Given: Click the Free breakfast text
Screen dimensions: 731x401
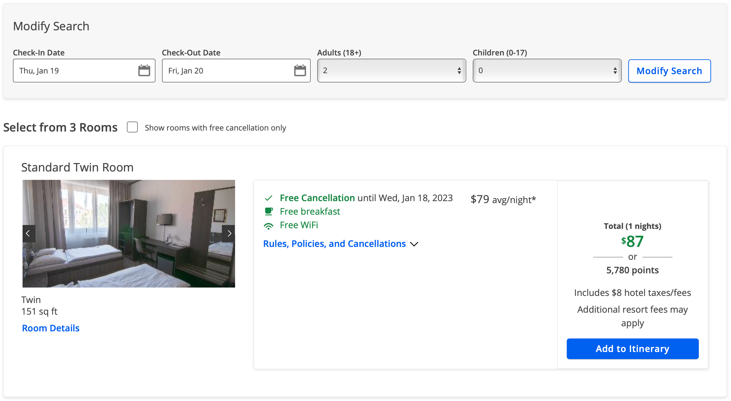Looking at the screenshot, I should point(310,211).
